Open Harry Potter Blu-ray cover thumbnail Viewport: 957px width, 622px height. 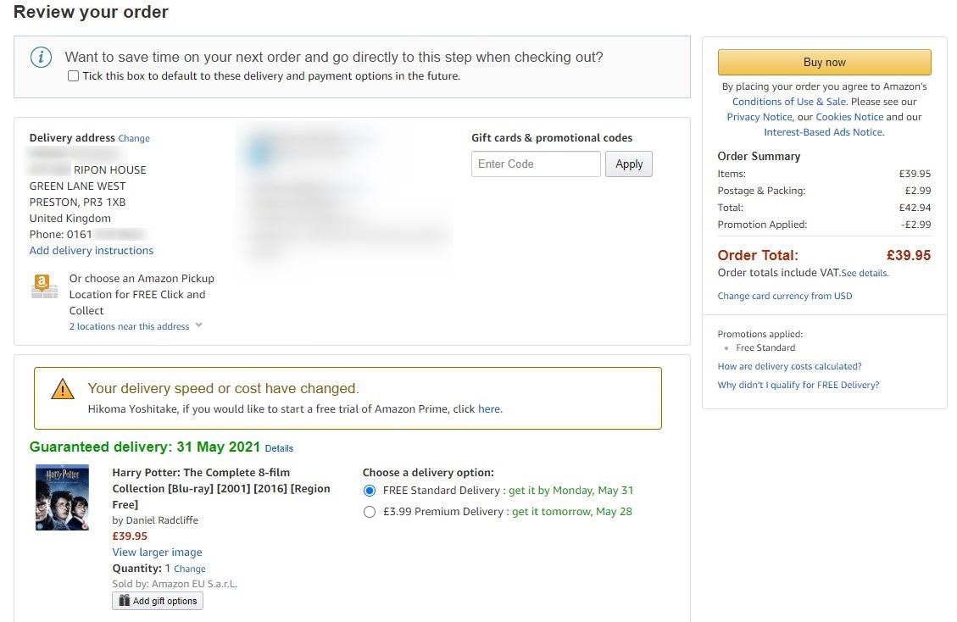[x=62, y=497]
